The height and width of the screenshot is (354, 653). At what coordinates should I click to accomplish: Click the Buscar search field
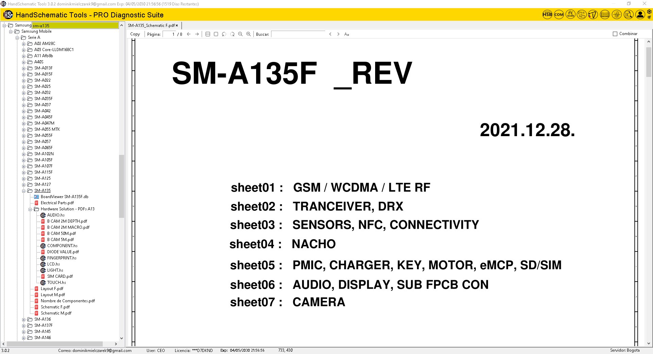(x=298, y=34)
